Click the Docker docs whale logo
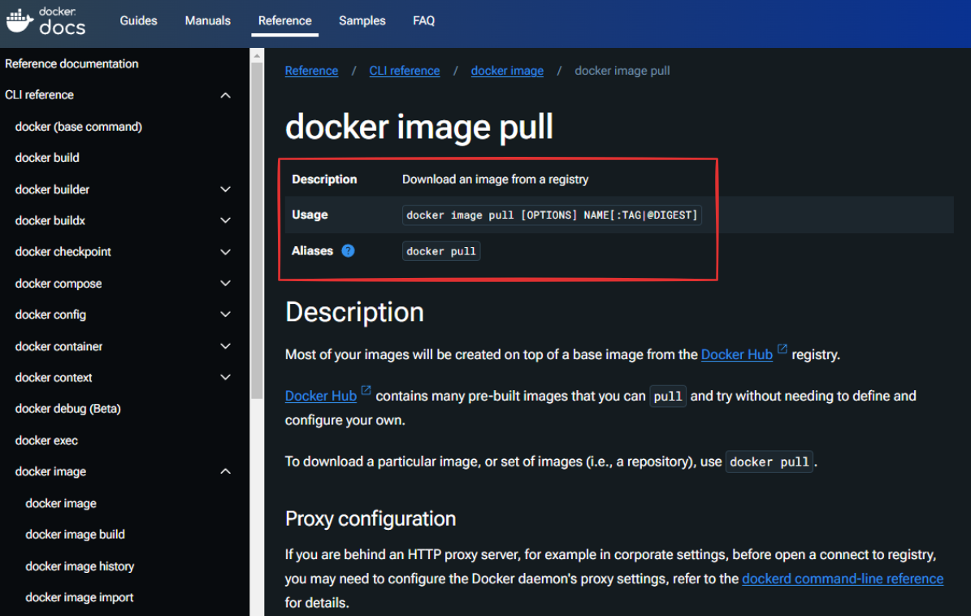This screenshot has width=971, height=616. [x=46, y=20]
